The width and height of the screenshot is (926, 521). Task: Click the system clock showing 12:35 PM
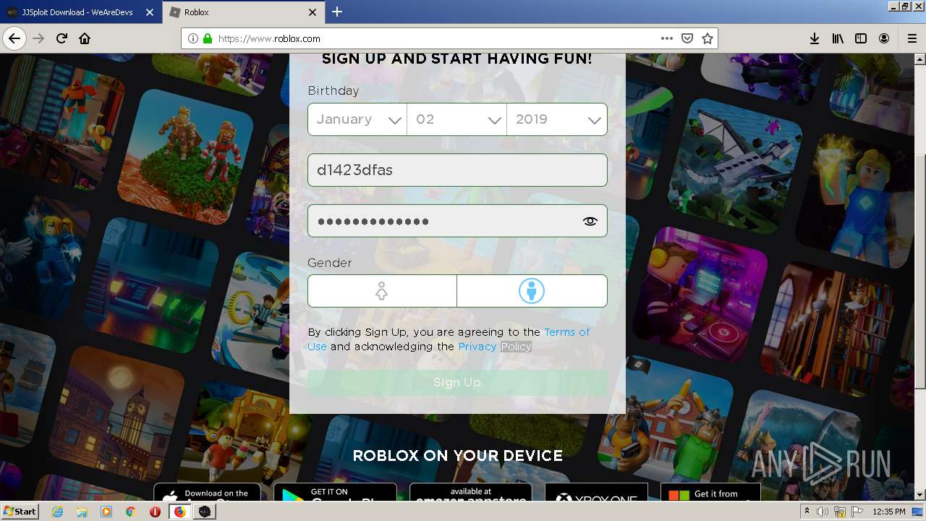click(x=889, y=512)
